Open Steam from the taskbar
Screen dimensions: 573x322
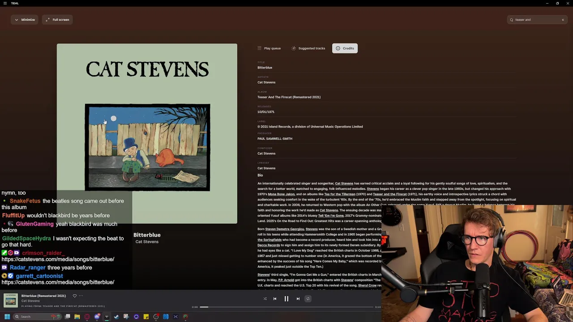point(116,317)
